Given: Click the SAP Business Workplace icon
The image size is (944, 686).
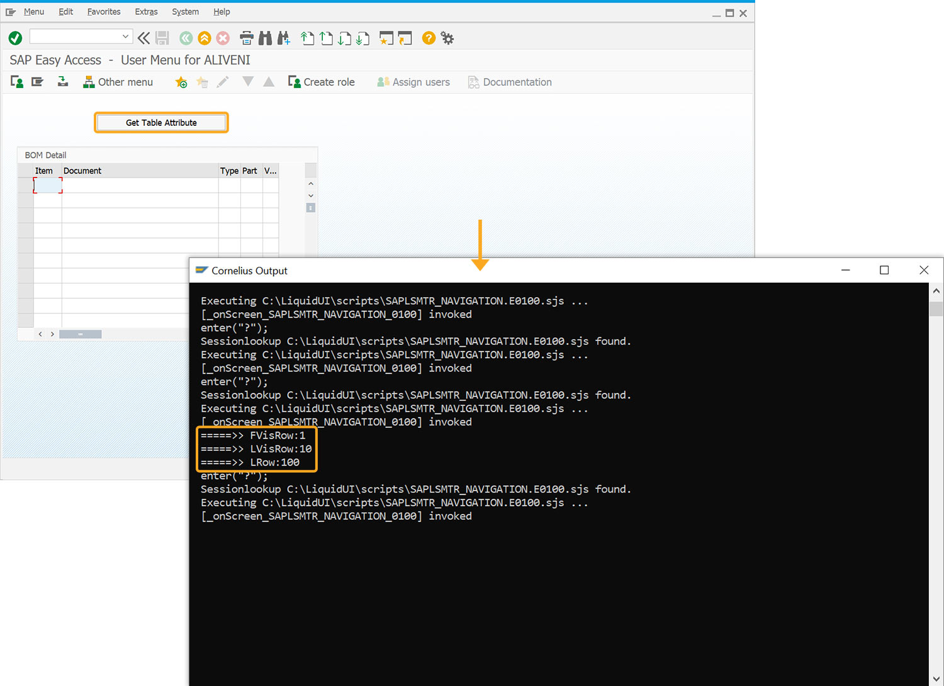Looking at the screenshot, I should tap(62, 82).
